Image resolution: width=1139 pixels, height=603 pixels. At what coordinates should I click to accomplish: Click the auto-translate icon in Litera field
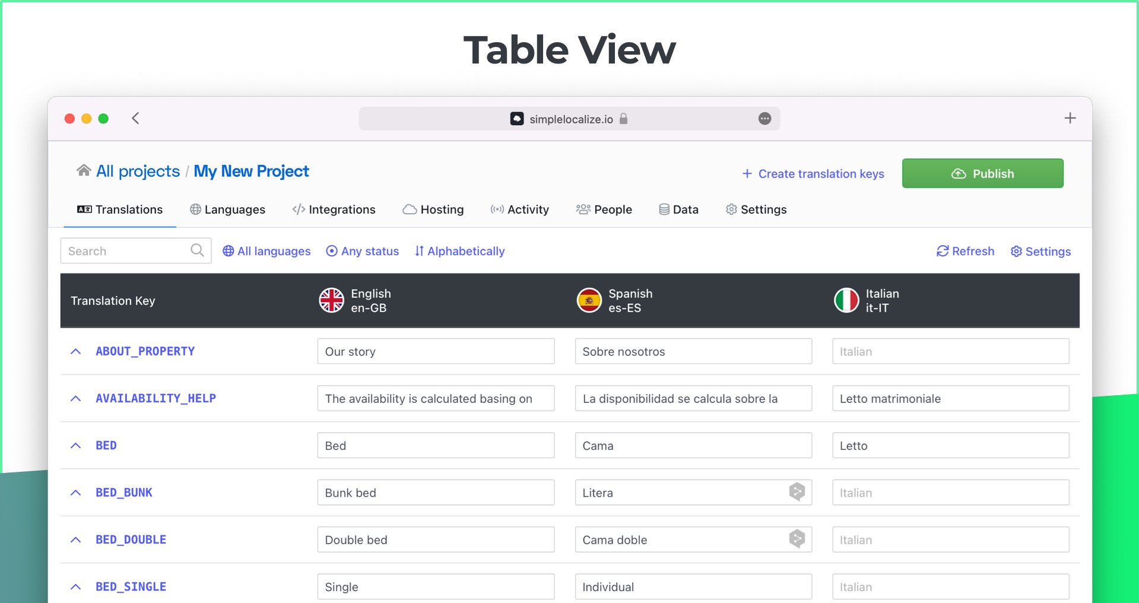tap(797, 491)
